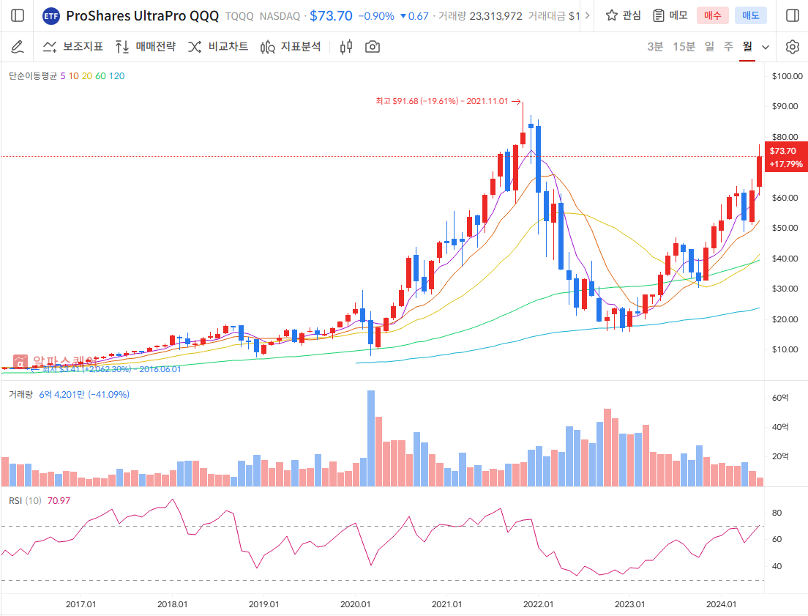This screenshot has width=808, height=616.
Task: Select moving average period 120
Action: (x=116, y=76)
